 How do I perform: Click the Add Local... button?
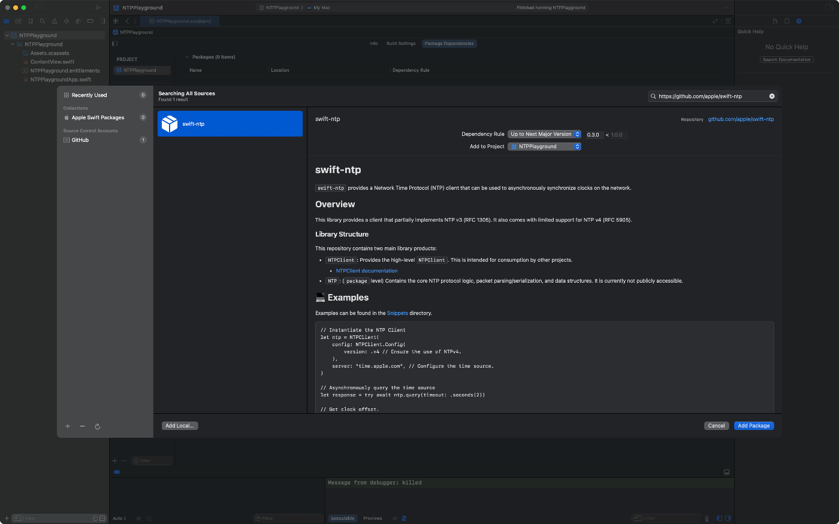180,426
